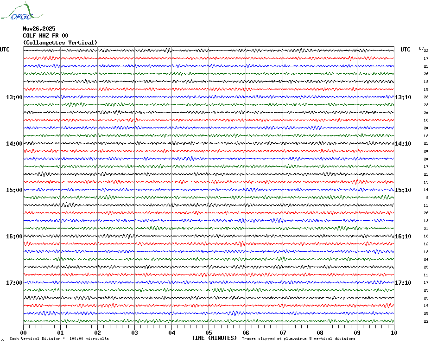This screenshot has width=431, height=345.
Task: Click the DC value 13 in the right column
Action: tap(426, 221)
